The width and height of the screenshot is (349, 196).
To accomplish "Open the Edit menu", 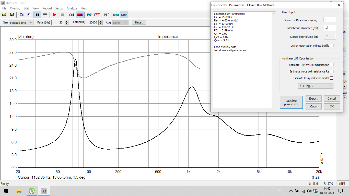I will click(x=26, y=8).
